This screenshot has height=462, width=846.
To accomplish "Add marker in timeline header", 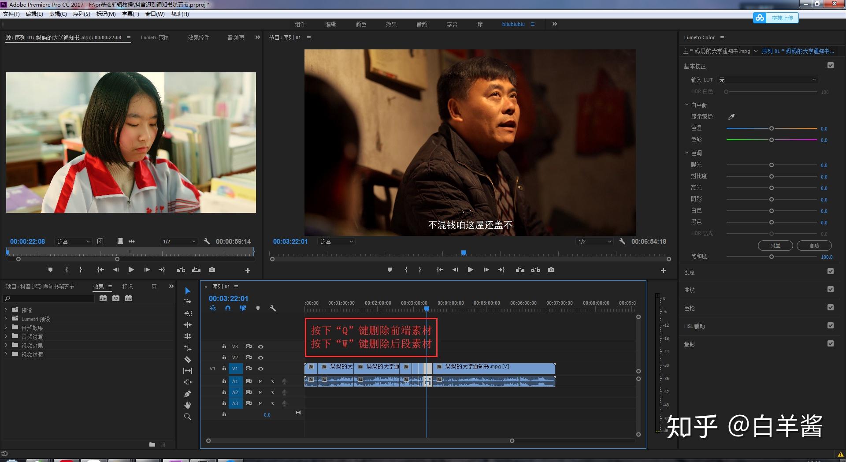I will pyautogui.click(x=258, y=308).
